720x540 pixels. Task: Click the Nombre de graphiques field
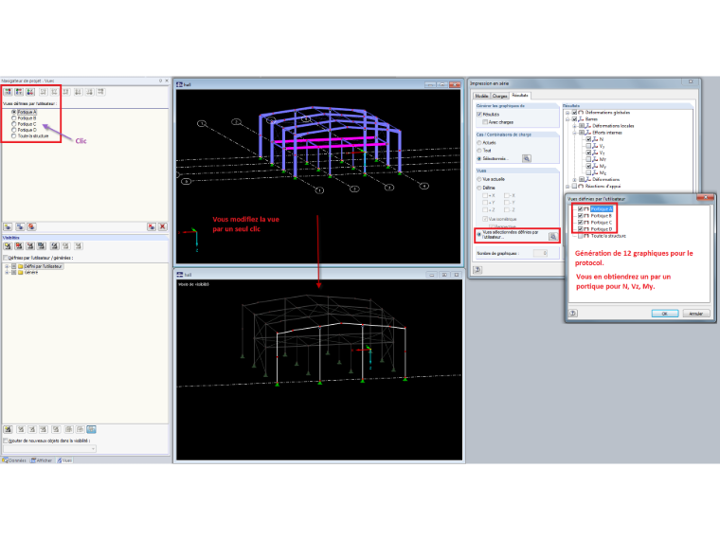540,253
